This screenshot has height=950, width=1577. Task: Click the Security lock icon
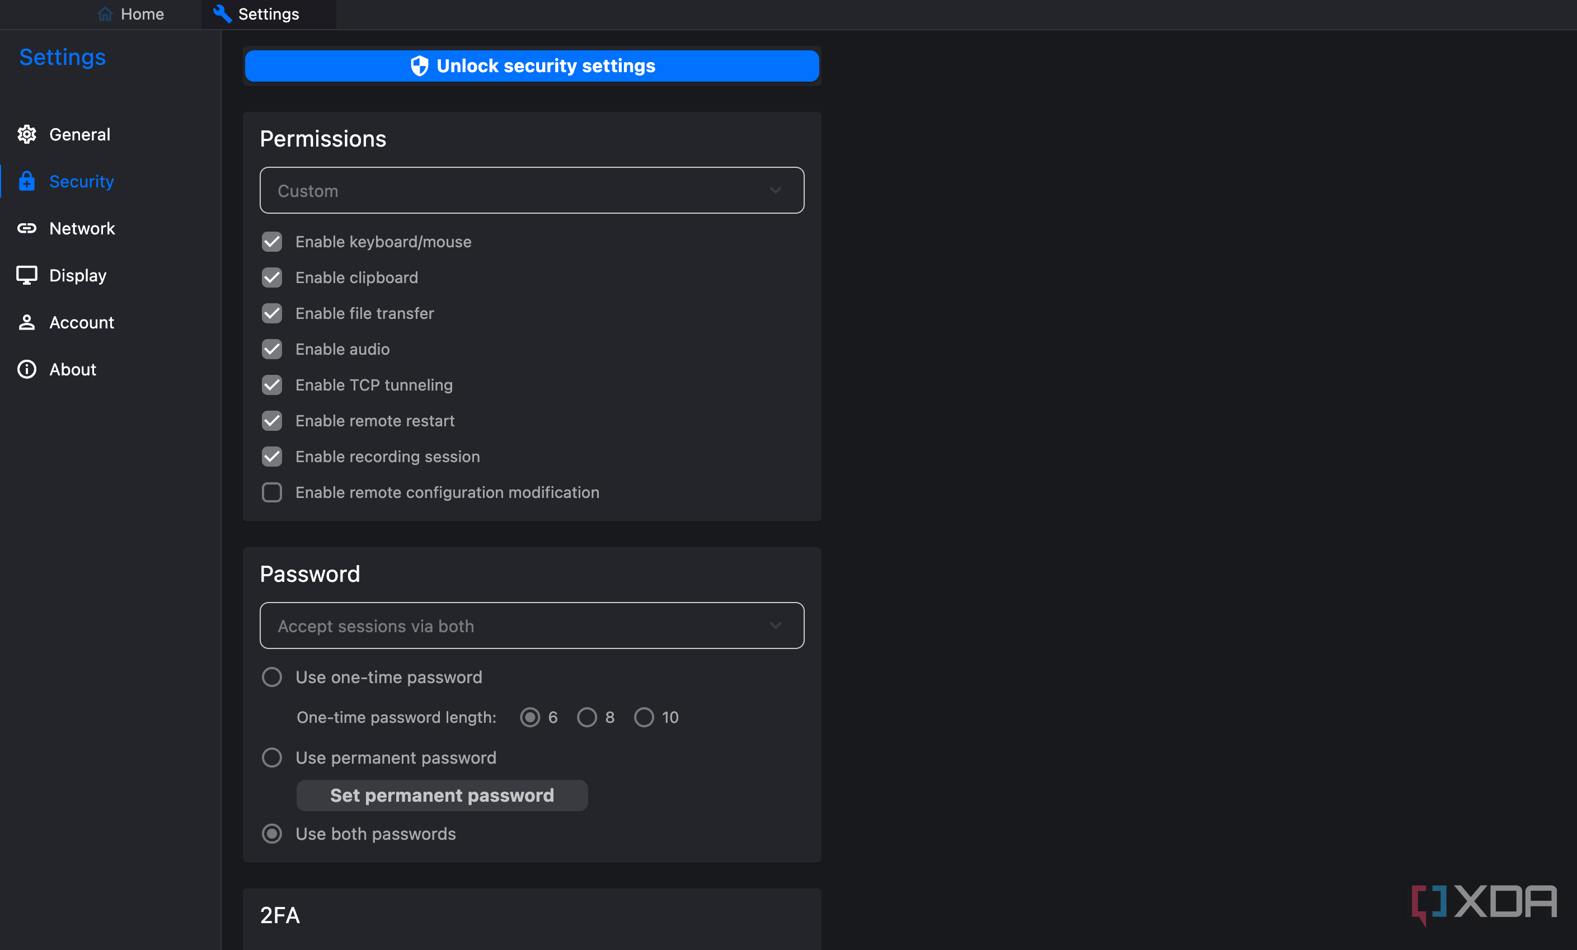[x=27, y=181]
